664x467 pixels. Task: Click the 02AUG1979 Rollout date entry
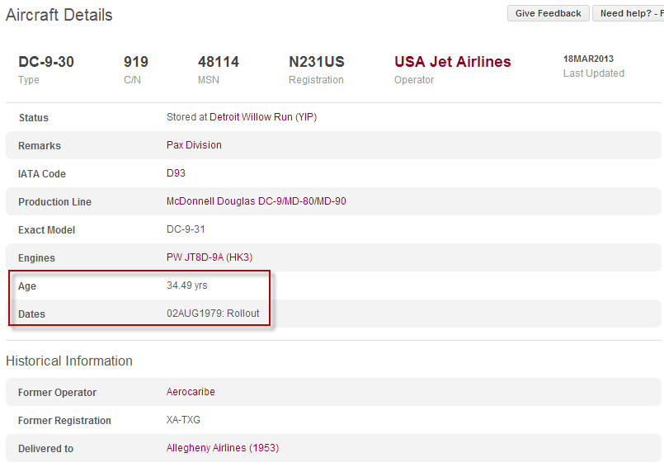(213, 314)
